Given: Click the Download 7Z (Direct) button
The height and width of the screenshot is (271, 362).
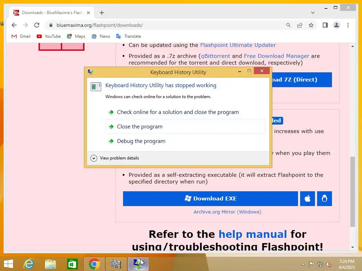Looking at the screenshot, I should coord(302,80).
